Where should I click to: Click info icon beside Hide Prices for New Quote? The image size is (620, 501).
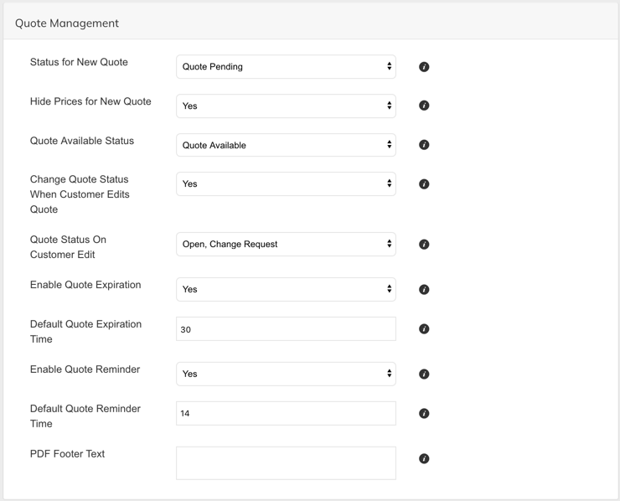click(424, 106)
